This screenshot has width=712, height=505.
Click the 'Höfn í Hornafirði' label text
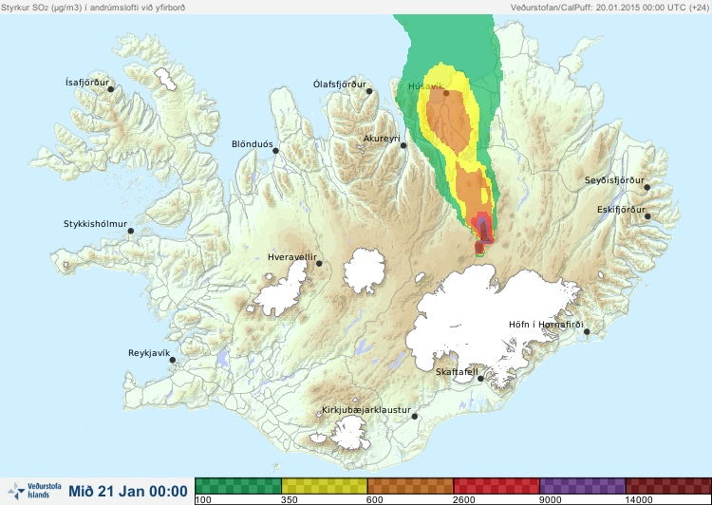click(x=546, y=325)
